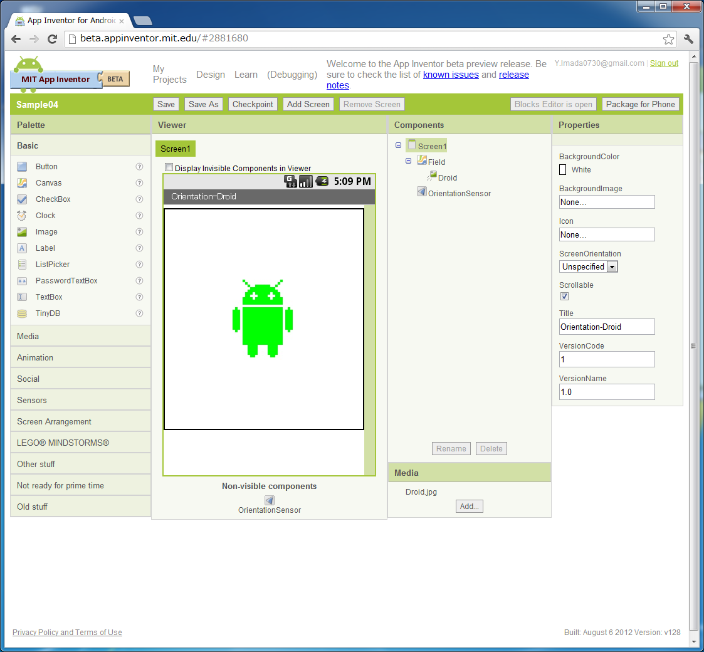Image resolution: width=704 pixels, height=652 pixels.
Task: Click the Label component icon
Action: 22,248
